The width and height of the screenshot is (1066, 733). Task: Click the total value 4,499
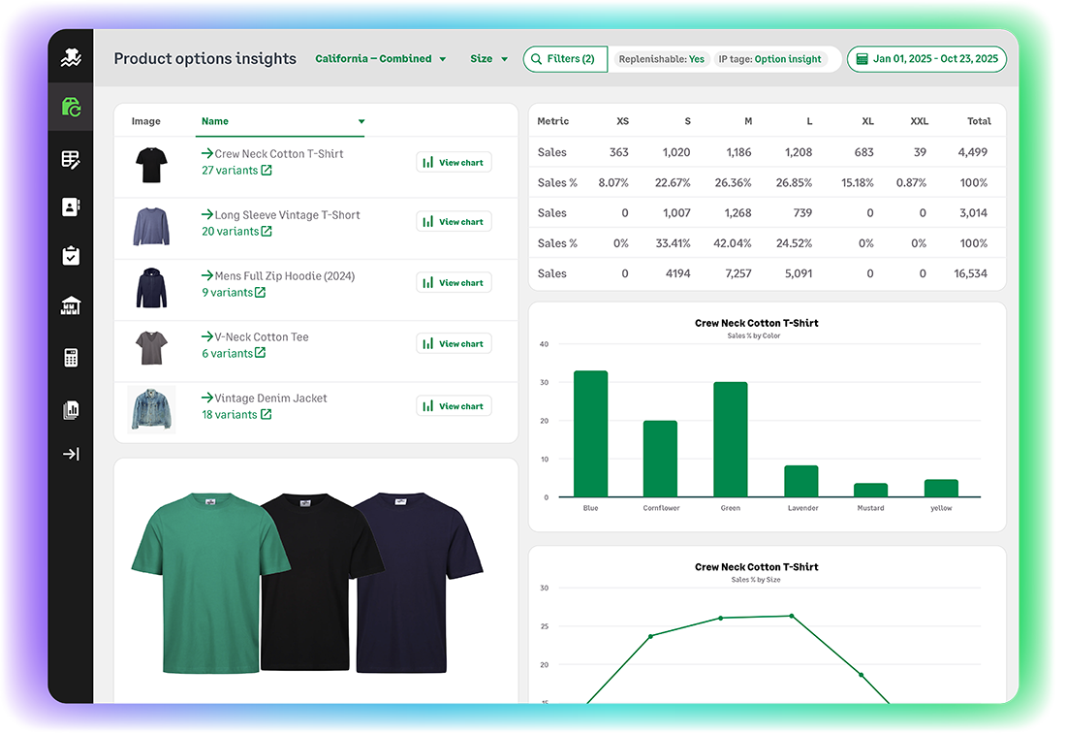[x=972, y=152]
